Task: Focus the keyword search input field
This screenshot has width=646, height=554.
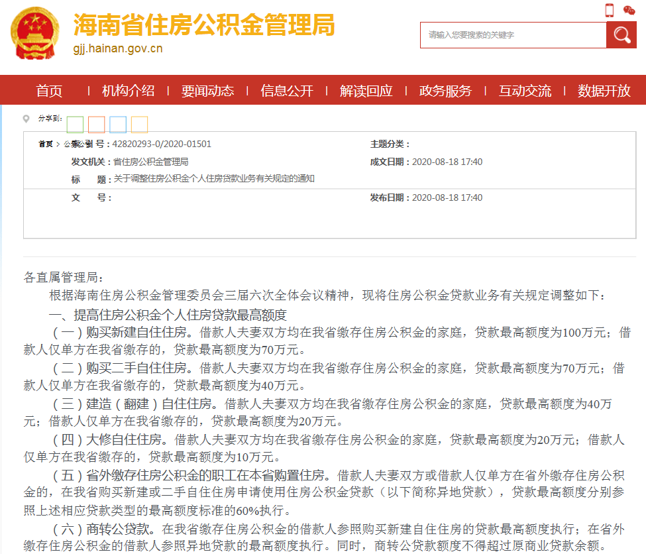Action: (x=513, y=35)
